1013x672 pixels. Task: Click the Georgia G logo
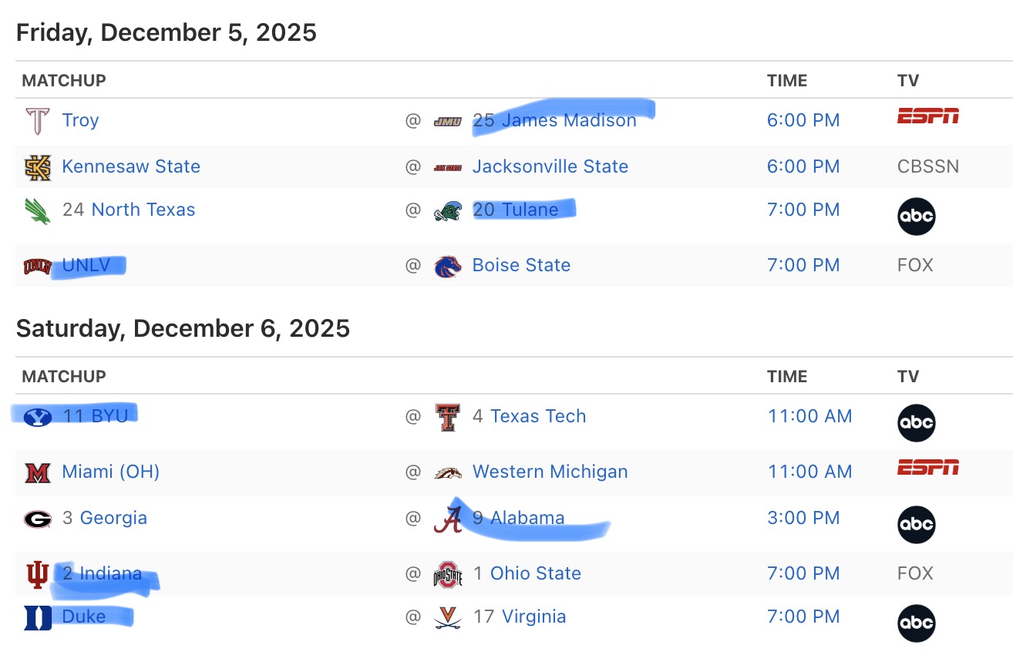click(37, 519)
